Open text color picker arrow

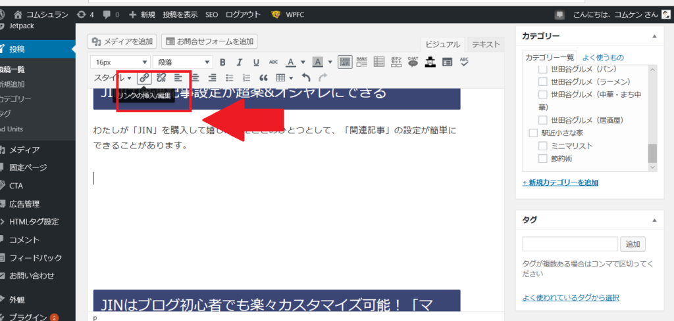[303, 62]
